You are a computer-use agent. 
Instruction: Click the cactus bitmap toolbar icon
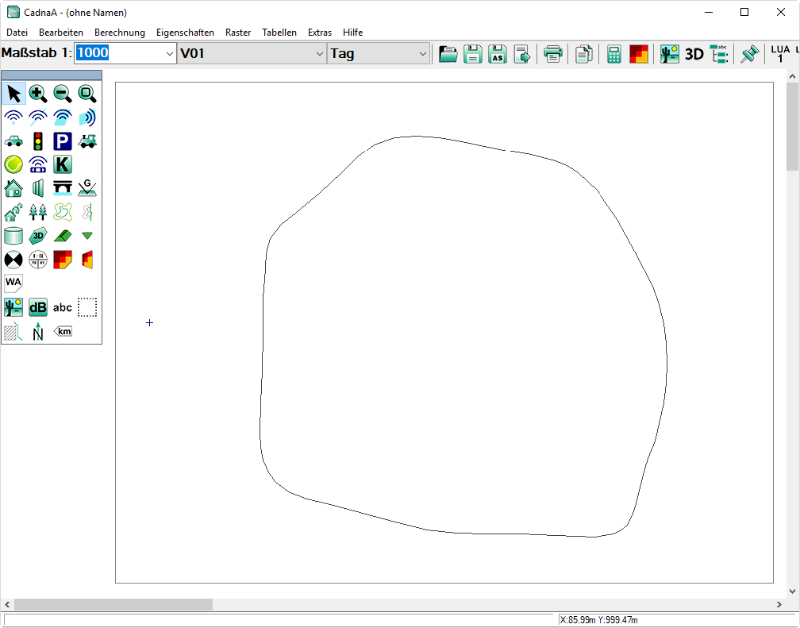(669, 54)
